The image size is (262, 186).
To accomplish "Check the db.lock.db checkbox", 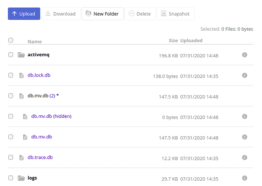I will tap(11, 75).
